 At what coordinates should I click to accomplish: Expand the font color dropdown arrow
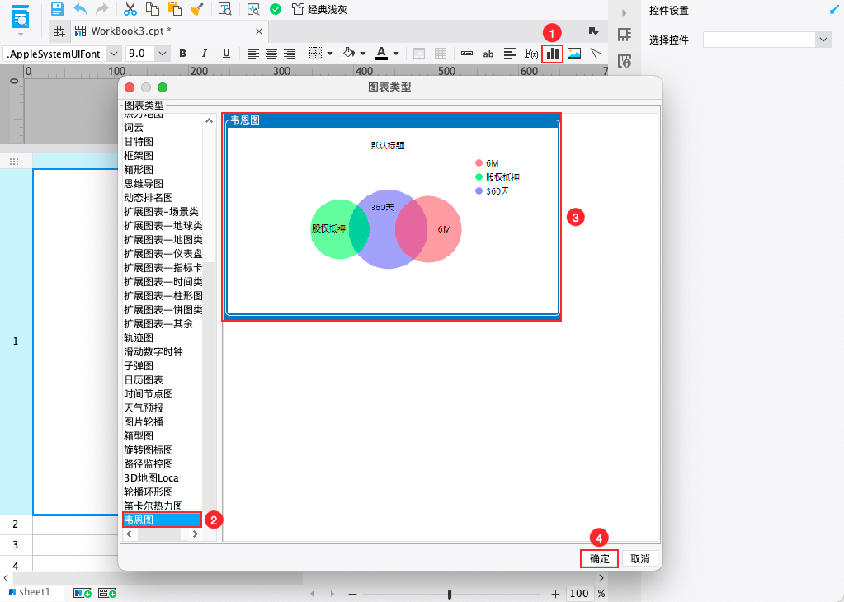click(396, 54)
